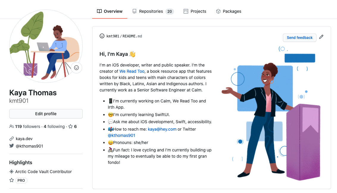Click the Send feedback button
This screenshot has width=337, height=193.
pos(300,37)
